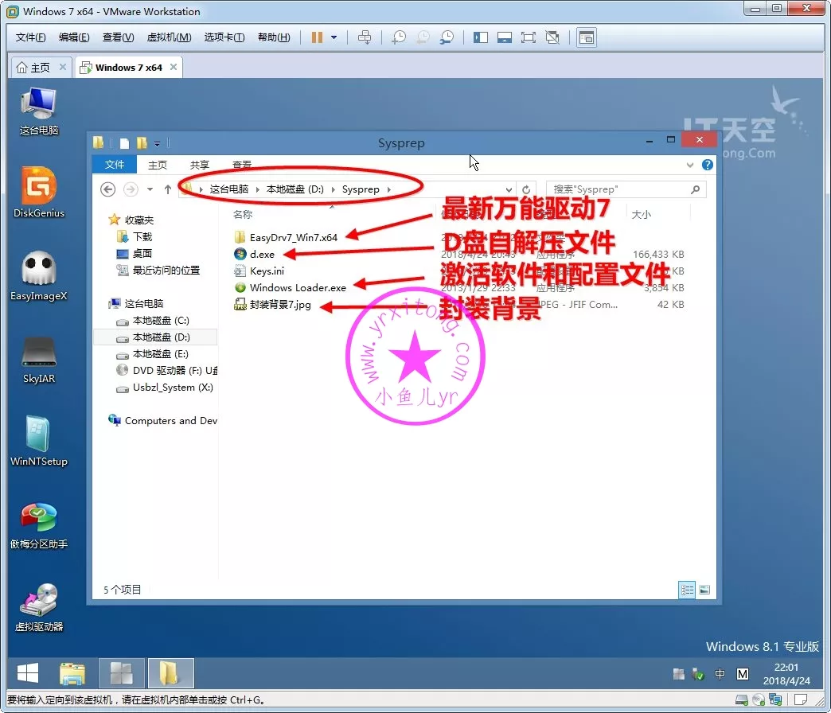Select 本地磁盘 (C:) in the navigation pane

tap(160, 321)
